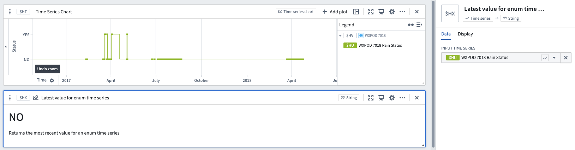The image size is (575, 150).
Task: Click drag handle of Latest value card
Action: (x=10, y=98)
